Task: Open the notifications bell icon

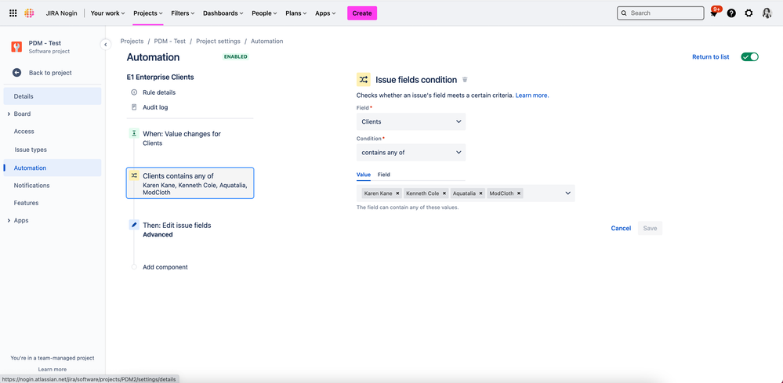Action: click(714, 13)
